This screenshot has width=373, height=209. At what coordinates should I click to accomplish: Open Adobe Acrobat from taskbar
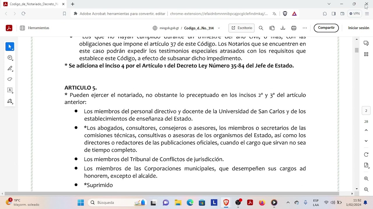[250, 203]
